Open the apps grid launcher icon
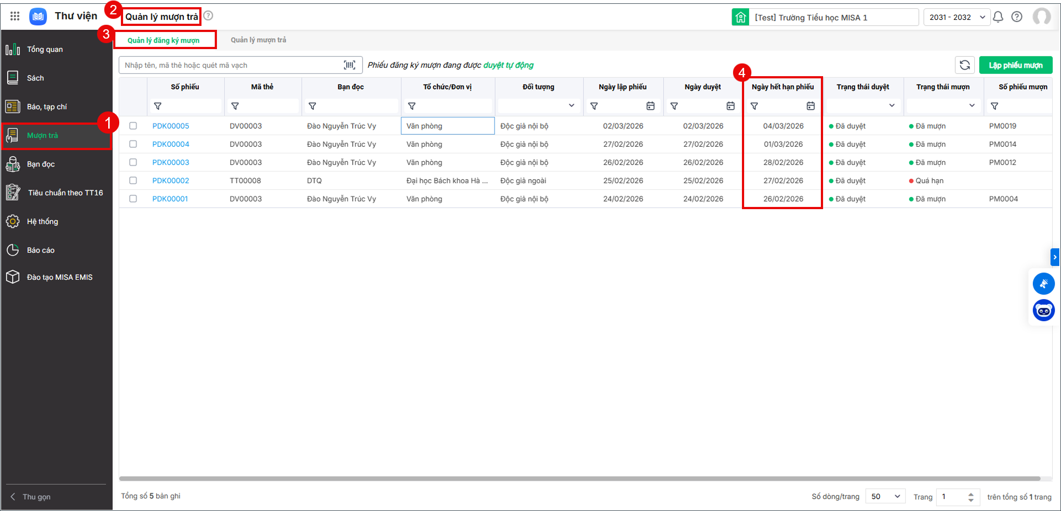This screenshot has width=1061, height=511. pos(15,16)
